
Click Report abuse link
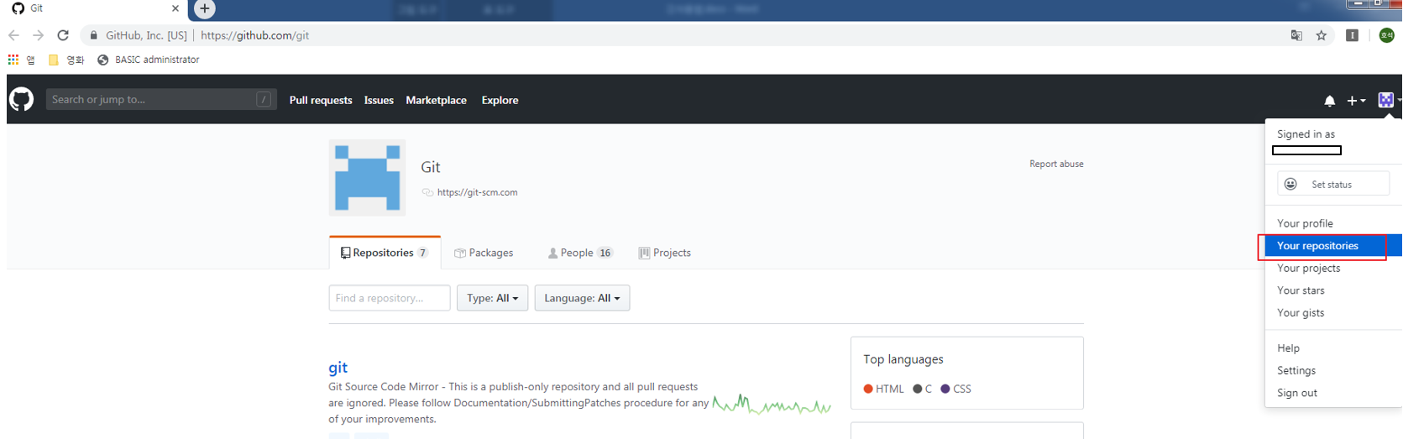point(1056,164)
